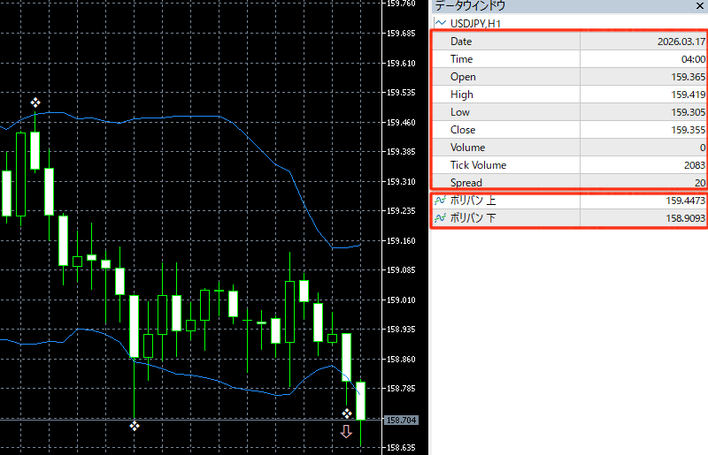
Task: Select the diamond marker above the top-left candles
Action: click(35, 102)
